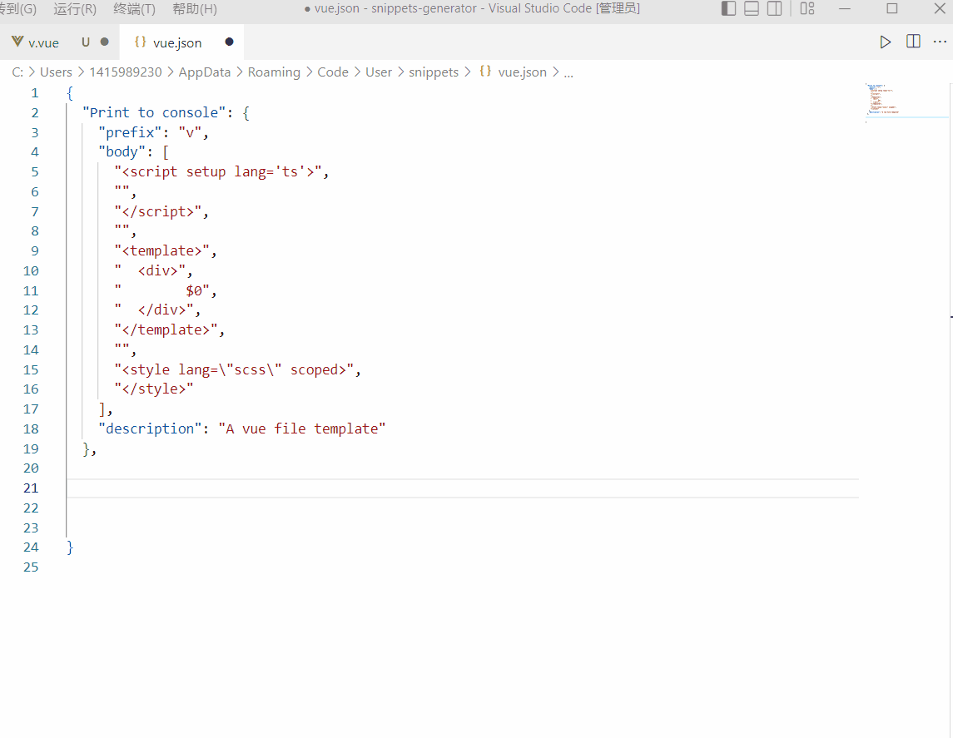Click line number 18 in gutter
The image size is (953, 738).
31,428
